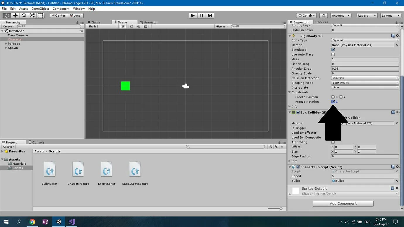Open Visual Studio from taskbar
Viewport: 404px width, 227px height.
click(72, 222)
